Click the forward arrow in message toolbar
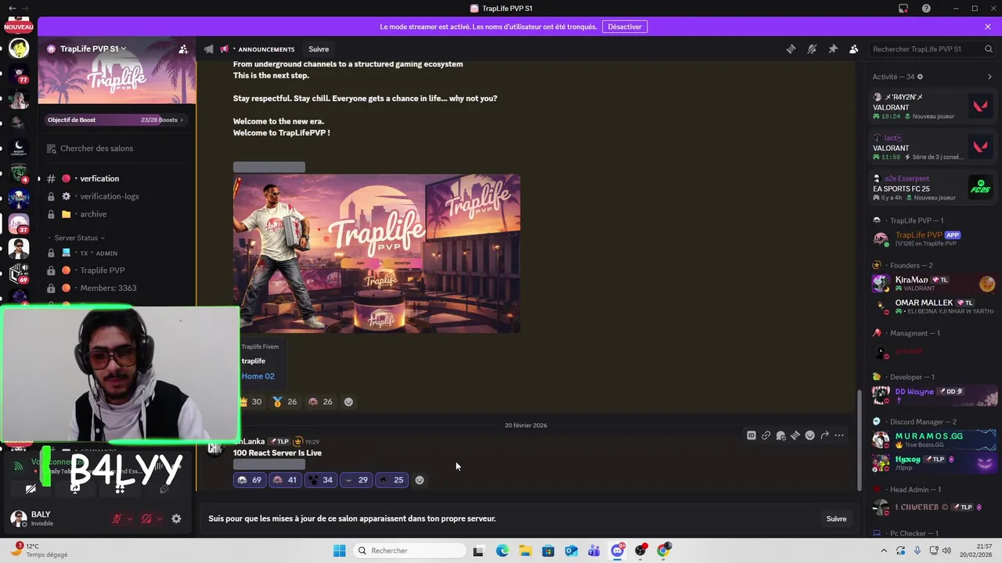This screenshot has width=1002, height=563. click(824, 436)
